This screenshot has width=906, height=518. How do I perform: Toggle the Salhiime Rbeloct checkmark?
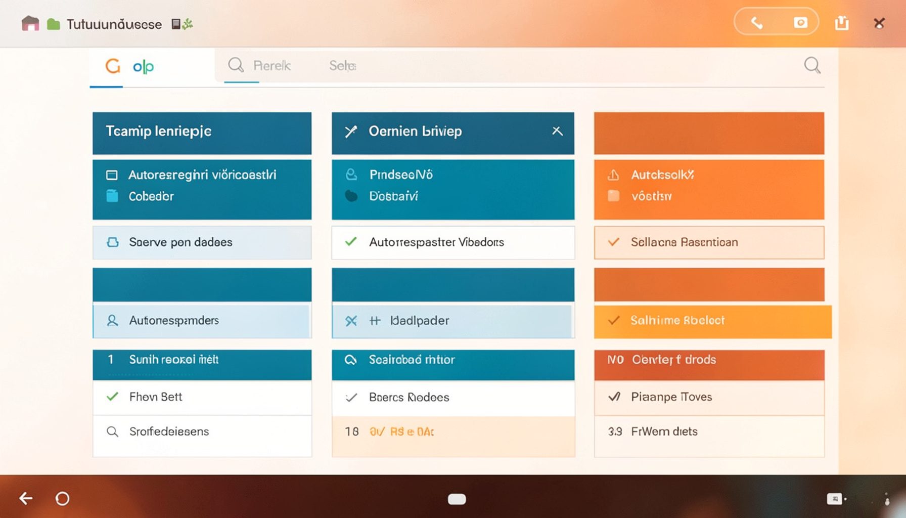tap(614, 320)
